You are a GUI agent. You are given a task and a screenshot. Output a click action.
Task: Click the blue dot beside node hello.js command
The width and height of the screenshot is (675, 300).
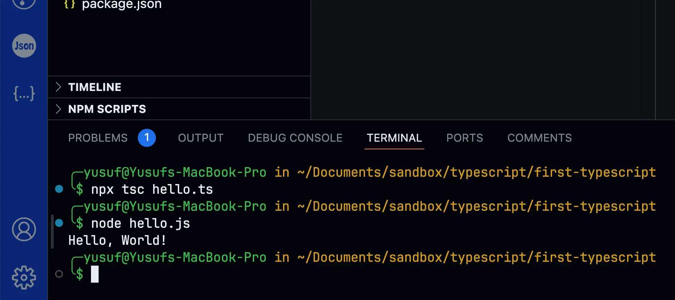(59, 223)
